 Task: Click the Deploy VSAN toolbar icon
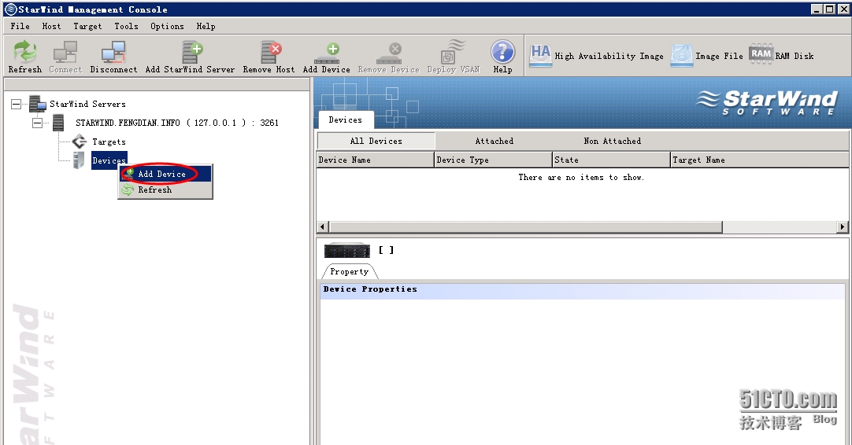coord(454,52)
